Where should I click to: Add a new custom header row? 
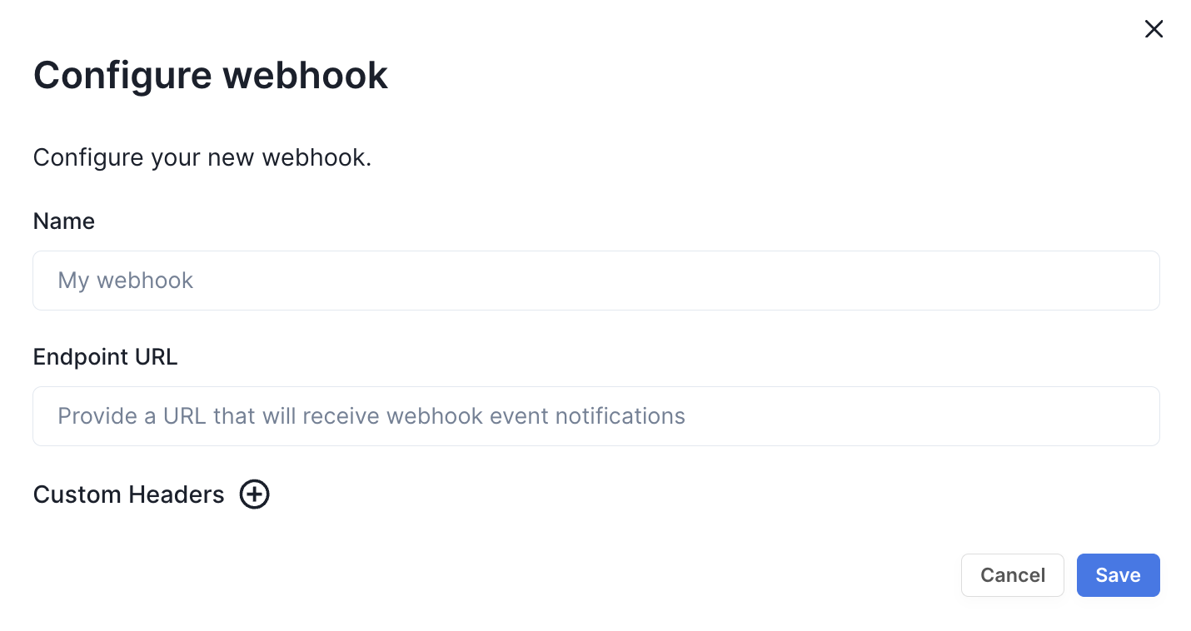click(255, 494)
